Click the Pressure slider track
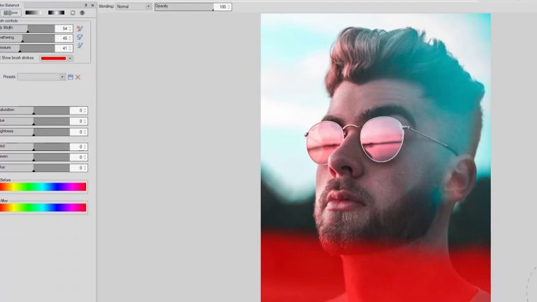Image resolution: width=537 pixels, height=302 pixels. (x=27, y=48)
